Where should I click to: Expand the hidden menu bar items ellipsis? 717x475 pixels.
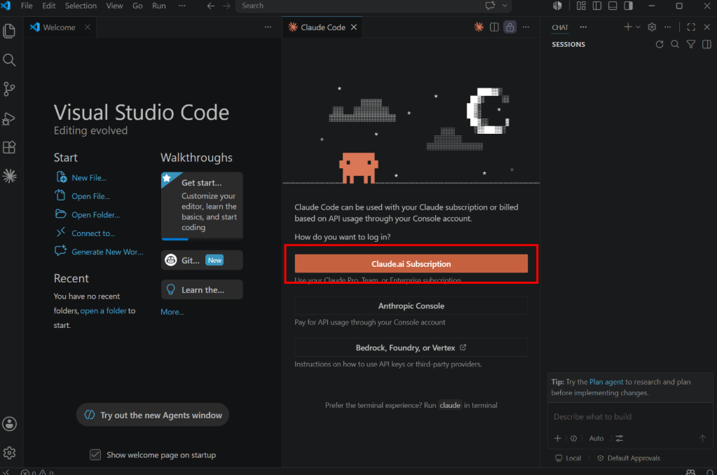[182, 6]
